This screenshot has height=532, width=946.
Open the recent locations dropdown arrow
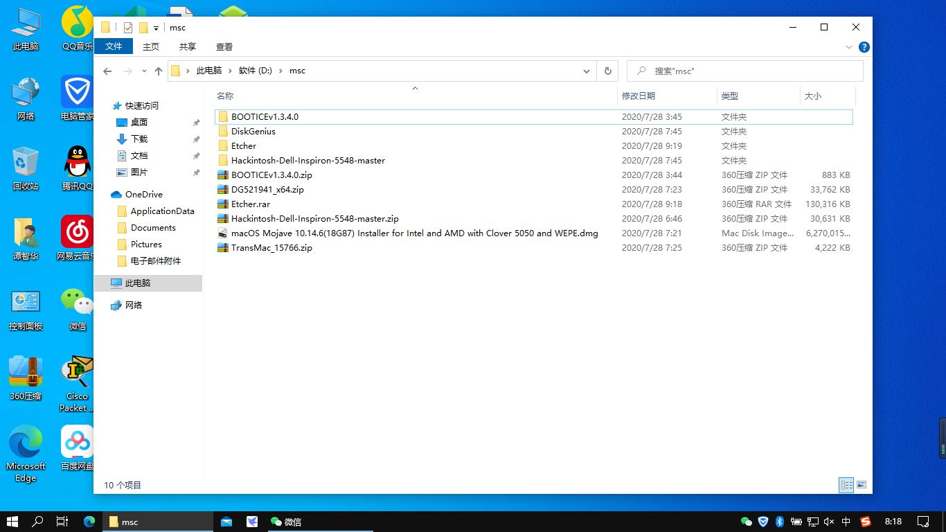tap(144, 71)
